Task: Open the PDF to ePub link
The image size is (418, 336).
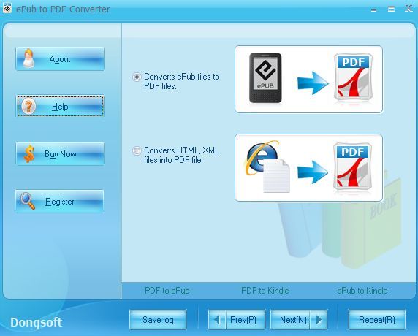Action: (167, 291)
